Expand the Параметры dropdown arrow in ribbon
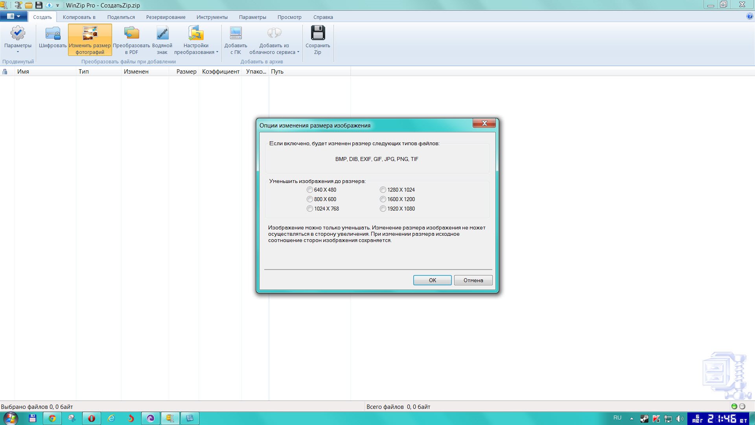The width and height of the screenshot is (755, 425). (x=18, y=52)
